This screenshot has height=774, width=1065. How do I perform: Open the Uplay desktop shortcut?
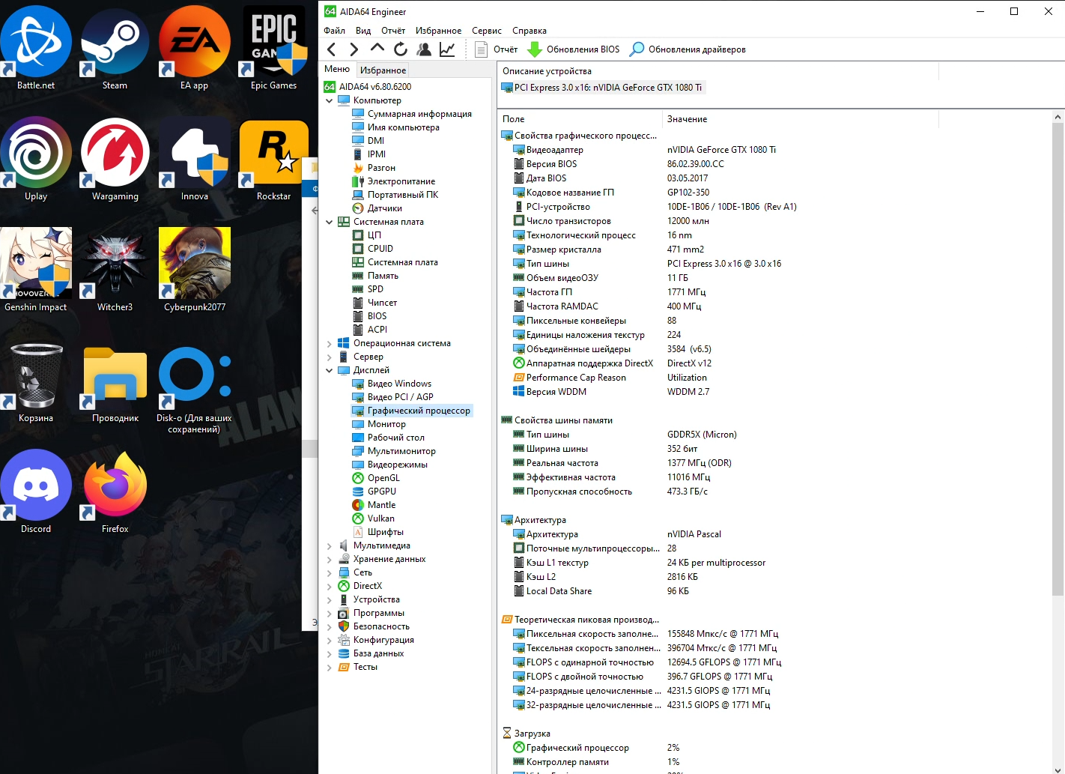pos(36,159)
